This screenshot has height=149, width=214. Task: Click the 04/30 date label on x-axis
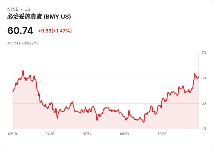50,134
